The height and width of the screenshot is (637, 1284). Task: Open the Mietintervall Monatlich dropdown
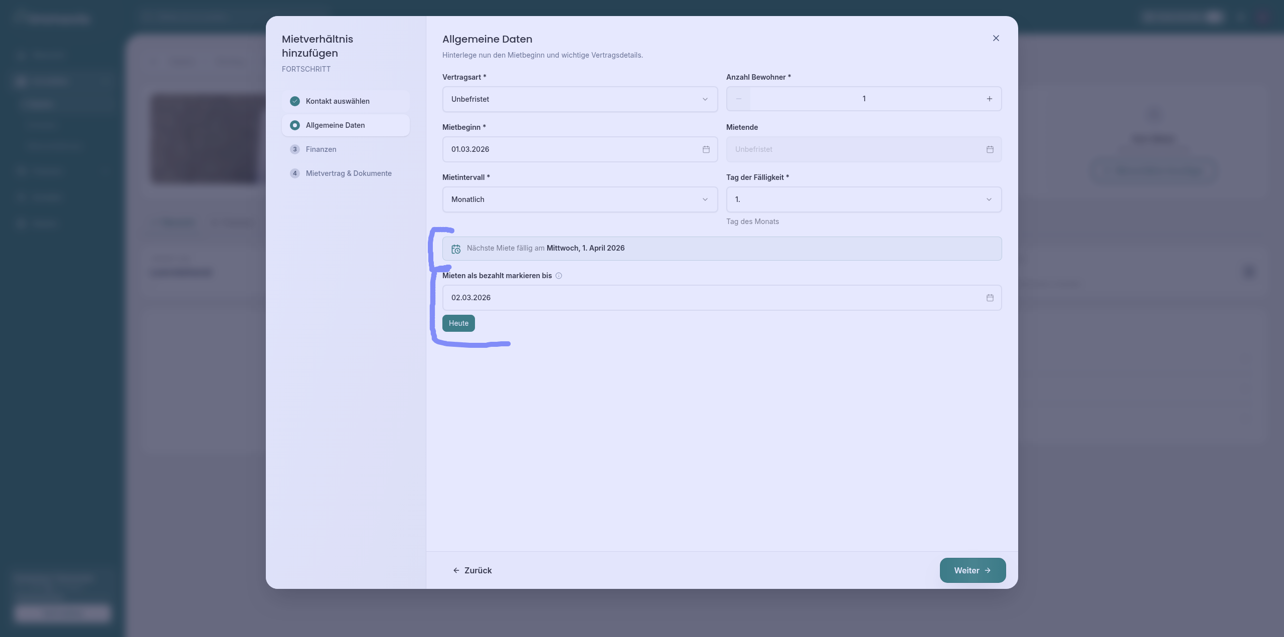pos(579,199)
